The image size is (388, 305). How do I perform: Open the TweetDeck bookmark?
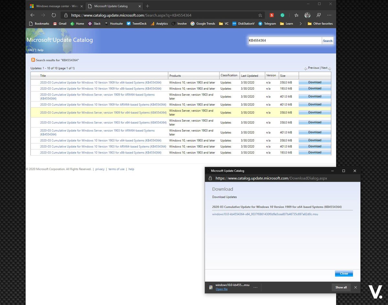136,24
